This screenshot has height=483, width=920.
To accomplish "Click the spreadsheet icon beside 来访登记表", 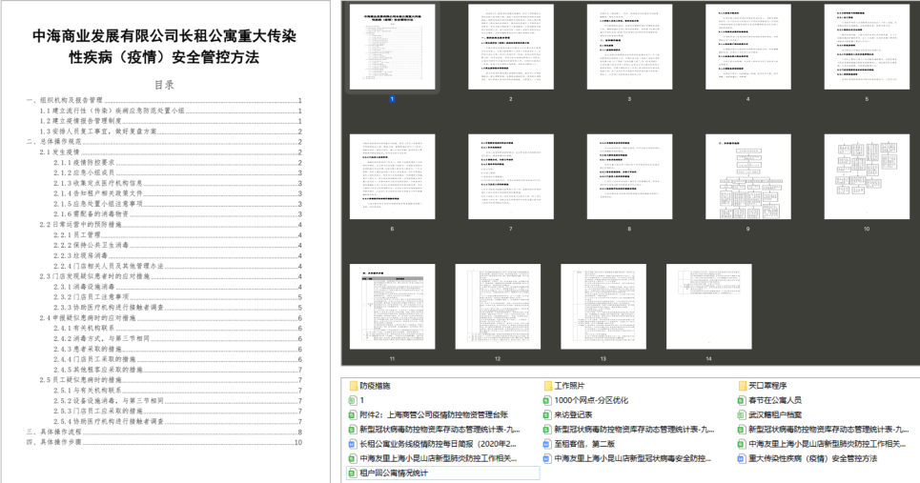I will click(547, 415).
